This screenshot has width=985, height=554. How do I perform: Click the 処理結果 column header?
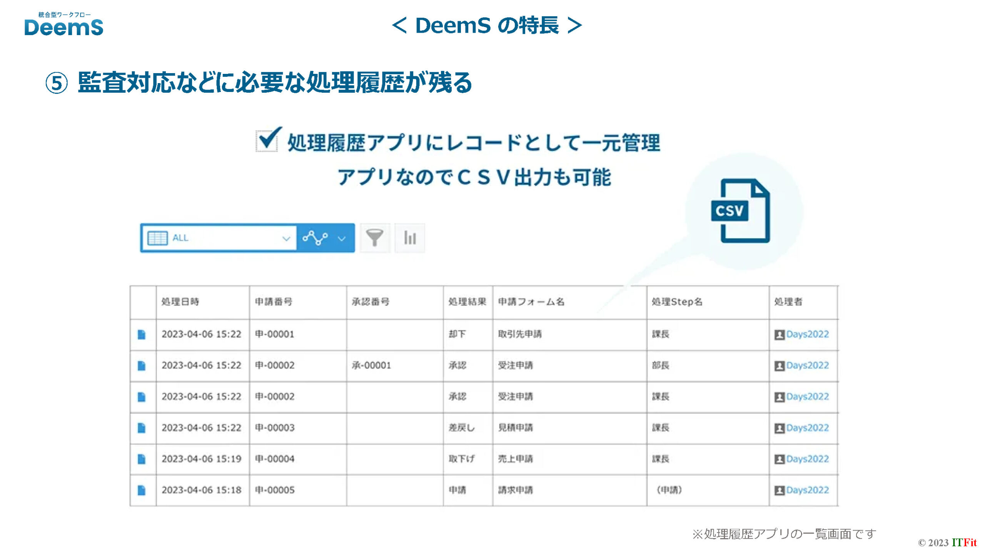[x=467, y=302]
